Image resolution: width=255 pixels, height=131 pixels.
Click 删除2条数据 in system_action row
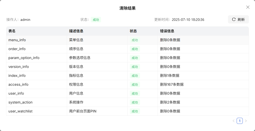click(170, 102)
